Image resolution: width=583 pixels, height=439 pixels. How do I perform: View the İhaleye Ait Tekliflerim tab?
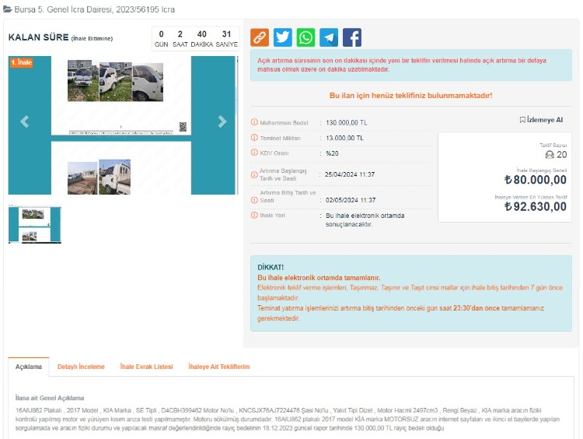[x=218, y=367]
